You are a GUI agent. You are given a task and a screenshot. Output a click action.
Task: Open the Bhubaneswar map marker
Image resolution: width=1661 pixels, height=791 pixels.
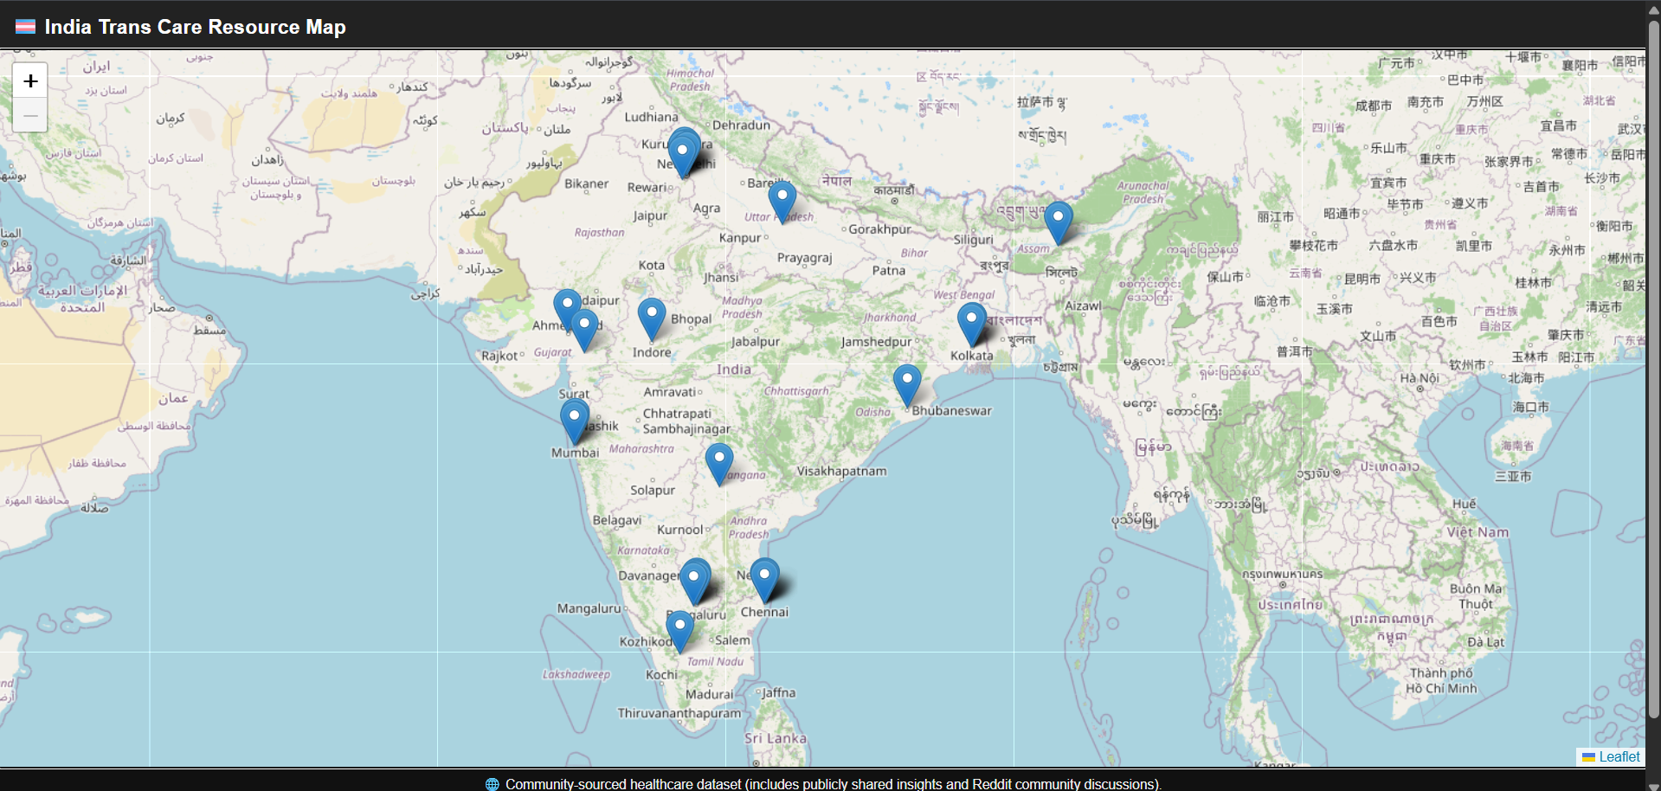click(x=907, y=385)
